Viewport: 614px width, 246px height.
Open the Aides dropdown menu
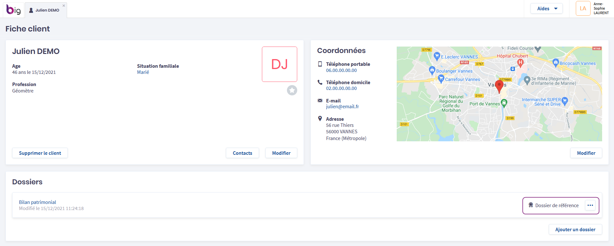click(x=547, y=9)
